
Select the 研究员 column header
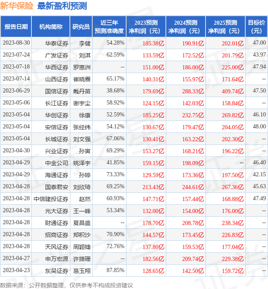pos(81,27)
